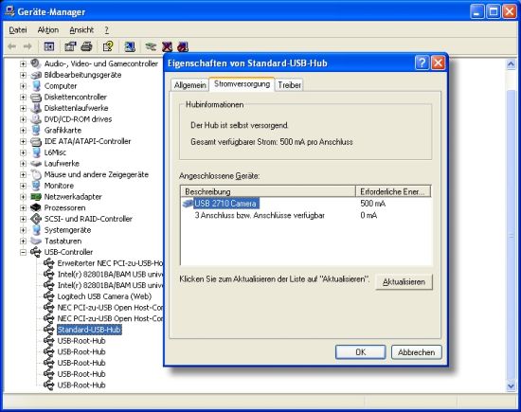Select the Netzwerkadapter tree item
This screenshot has height=412, width=521.
click(x=73, y=197)
